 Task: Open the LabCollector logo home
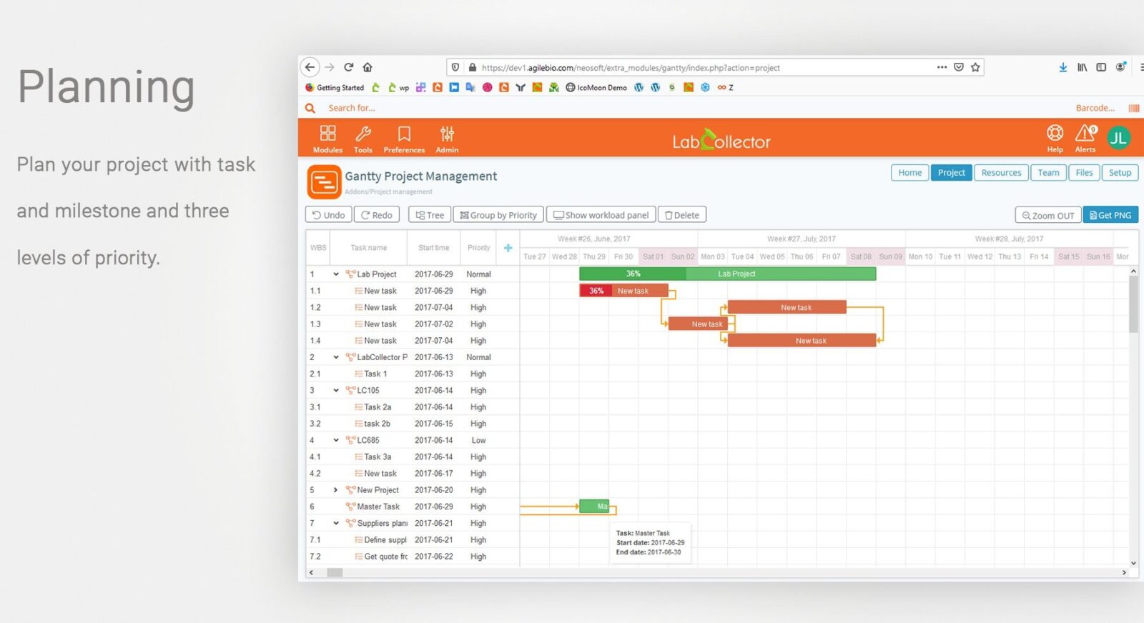pos(721,140)
